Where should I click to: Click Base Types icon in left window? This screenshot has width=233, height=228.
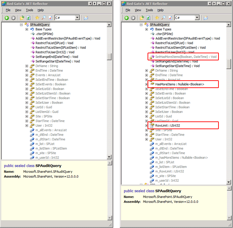(x=32, y=29)
